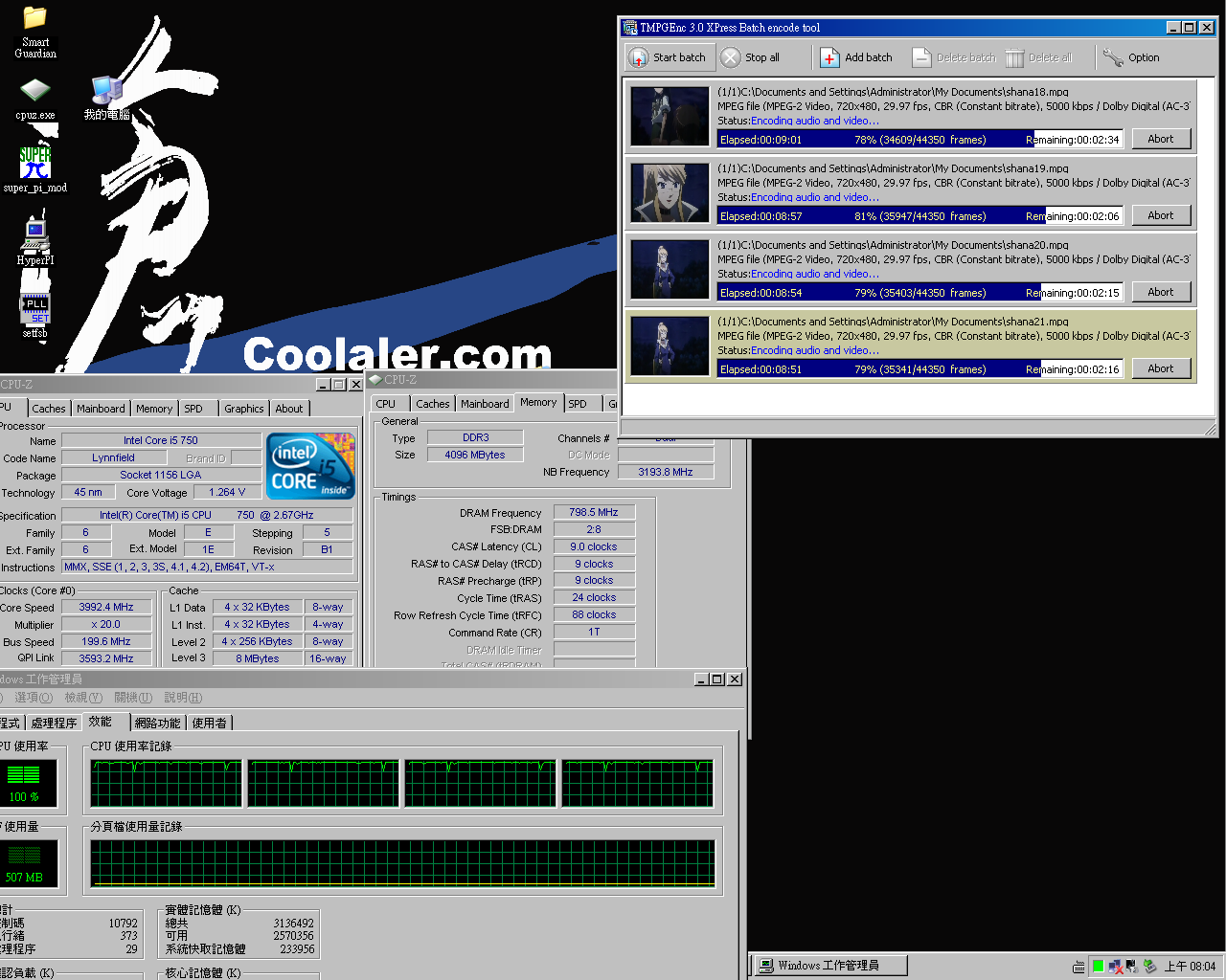Switch to Memory tab in left CPU-Z
This screenshot has height=980, width=1226.
[154, 409]
